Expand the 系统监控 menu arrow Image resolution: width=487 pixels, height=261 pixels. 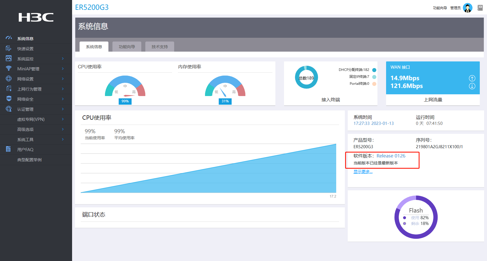click(63, 59)
